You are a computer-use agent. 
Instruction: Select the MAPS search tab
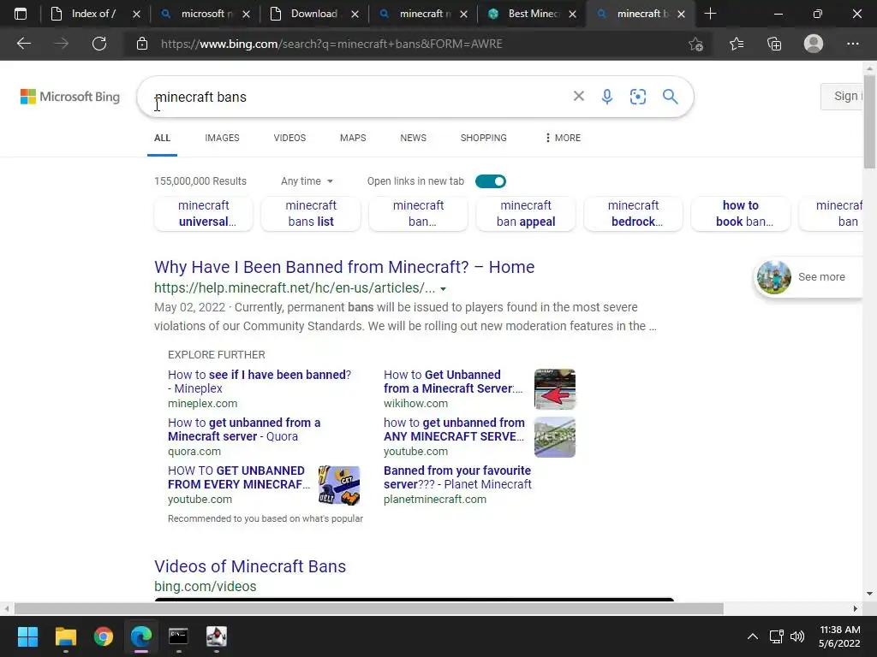(353, 138)
